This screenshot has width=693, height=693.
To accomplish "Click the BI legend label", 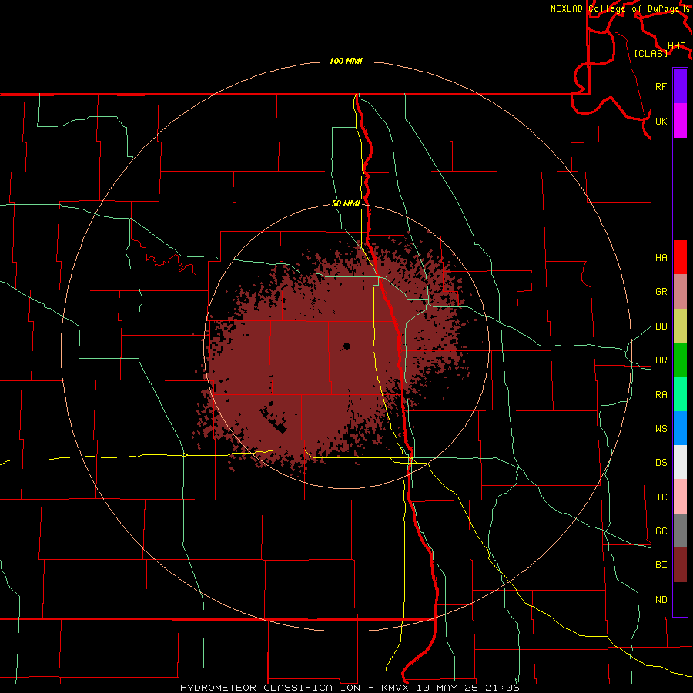I will tap(661, 565).
